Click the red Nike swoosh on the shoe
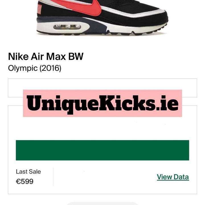This screenshot has width=205, height=205. pos(84,7)
